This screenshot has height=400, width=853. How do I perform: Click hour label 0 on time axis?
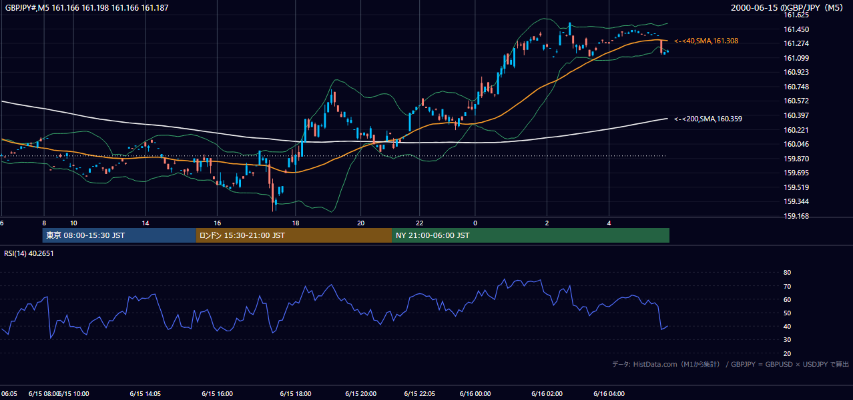click(475, 223)
